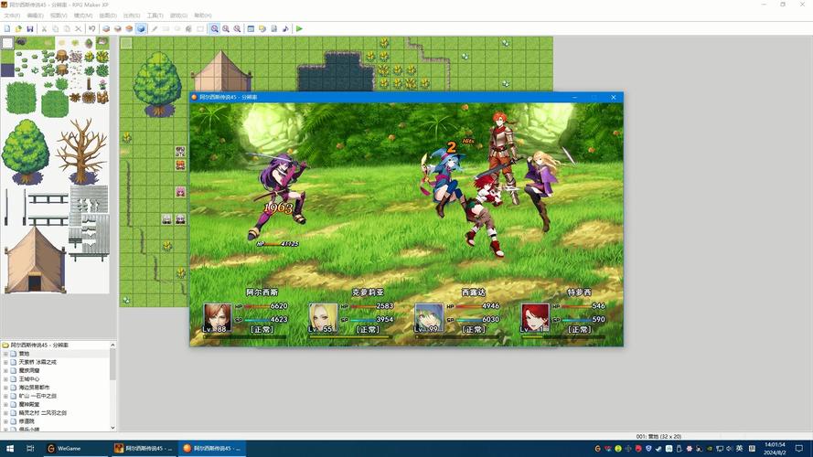The width and height of the screenshot is (813, 457).
Task: Select the 精灵之村 二风羽之剑 map
Action: pos(42,412)
